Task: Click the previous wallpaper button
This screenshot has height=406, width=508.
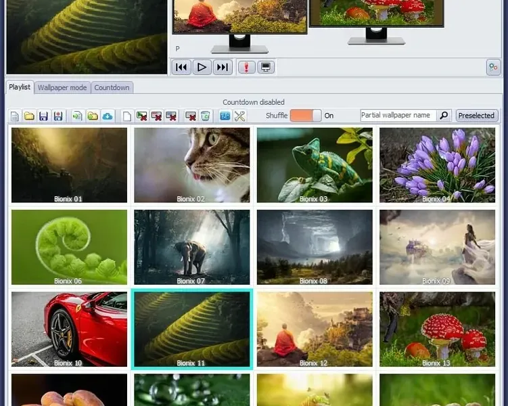Action: coord(181,67)
